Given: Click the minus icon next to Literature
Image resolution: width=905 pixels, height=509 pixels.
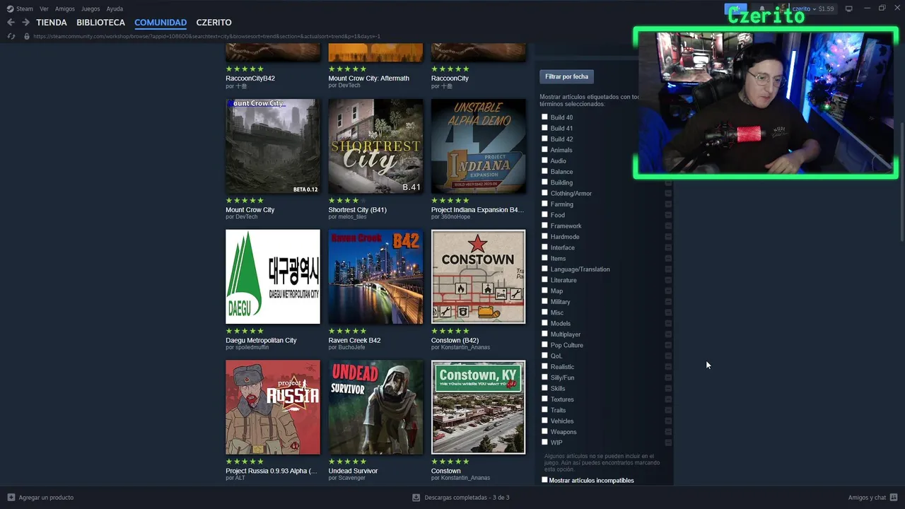Looking at the screenshot, I should pos(668,280).
